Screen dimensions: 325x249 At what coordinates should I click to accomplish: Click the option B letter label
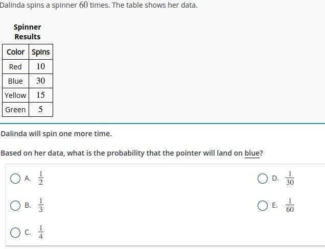coord(28,205)
